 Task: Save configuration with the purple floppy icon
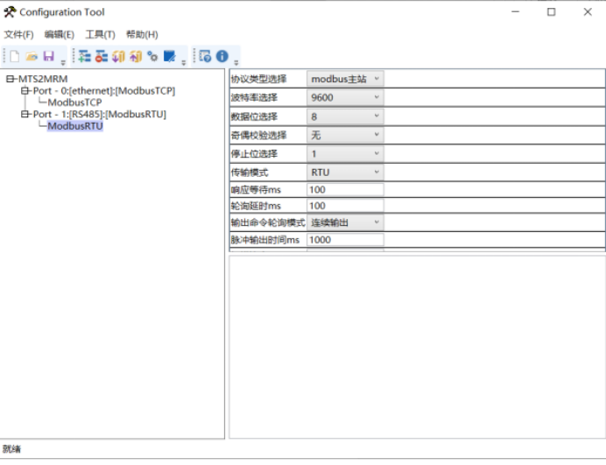pos(49,56)
